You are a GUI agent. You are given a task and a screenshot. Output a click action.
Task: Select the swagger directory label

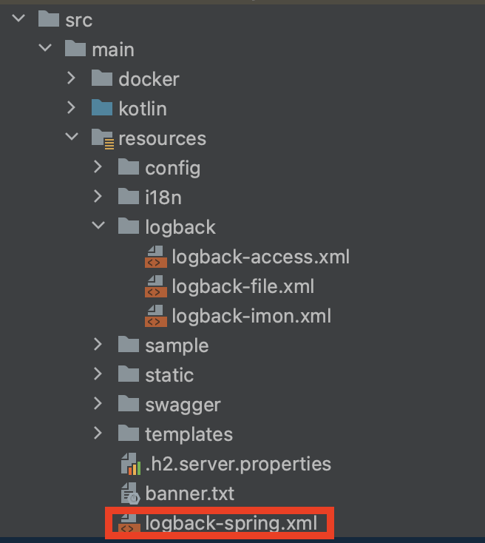(x=183, y=405)
